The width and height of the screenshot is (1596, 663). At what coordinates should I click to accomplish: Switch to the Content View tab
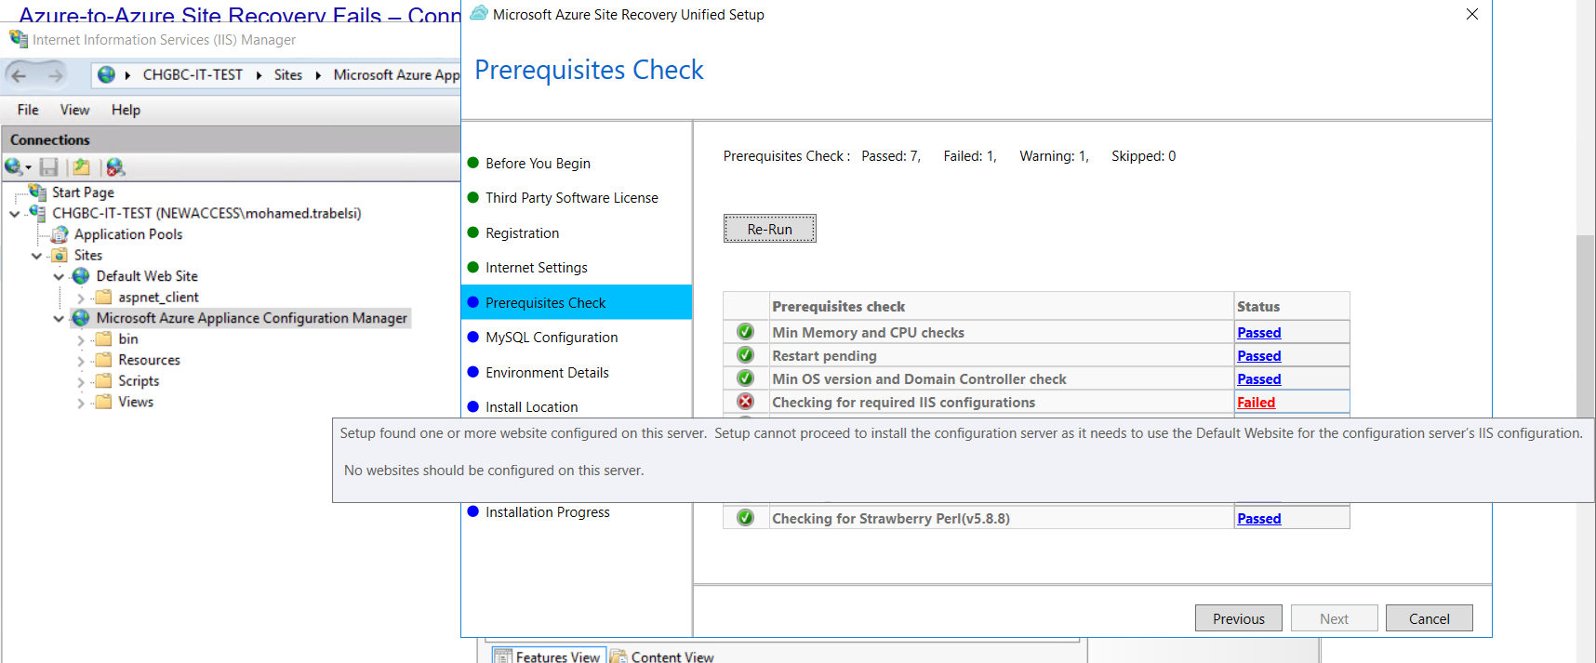(662, 656)
